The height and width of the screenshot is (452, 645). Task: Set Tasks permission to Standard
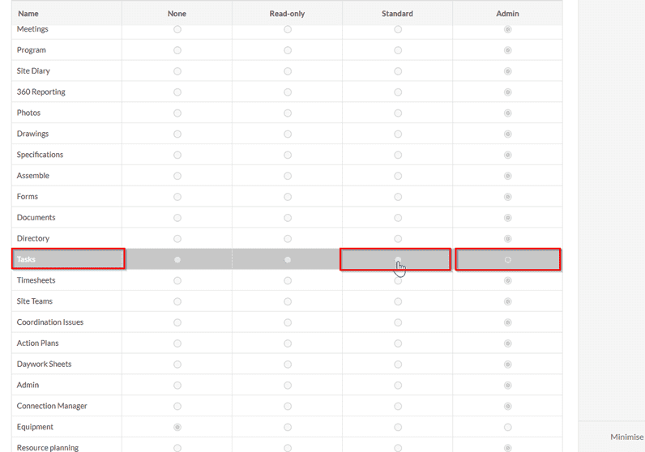[x=397, y=260]
